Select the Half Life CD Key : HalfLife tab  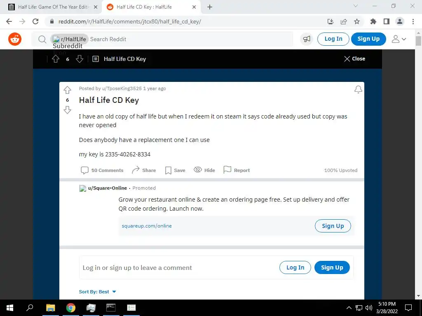[151, 7]
